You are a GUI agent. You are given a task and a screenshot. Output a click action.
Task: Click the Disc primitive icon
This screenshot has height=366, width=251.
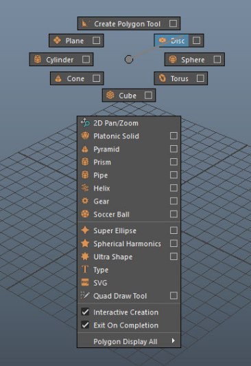(163, 41)
